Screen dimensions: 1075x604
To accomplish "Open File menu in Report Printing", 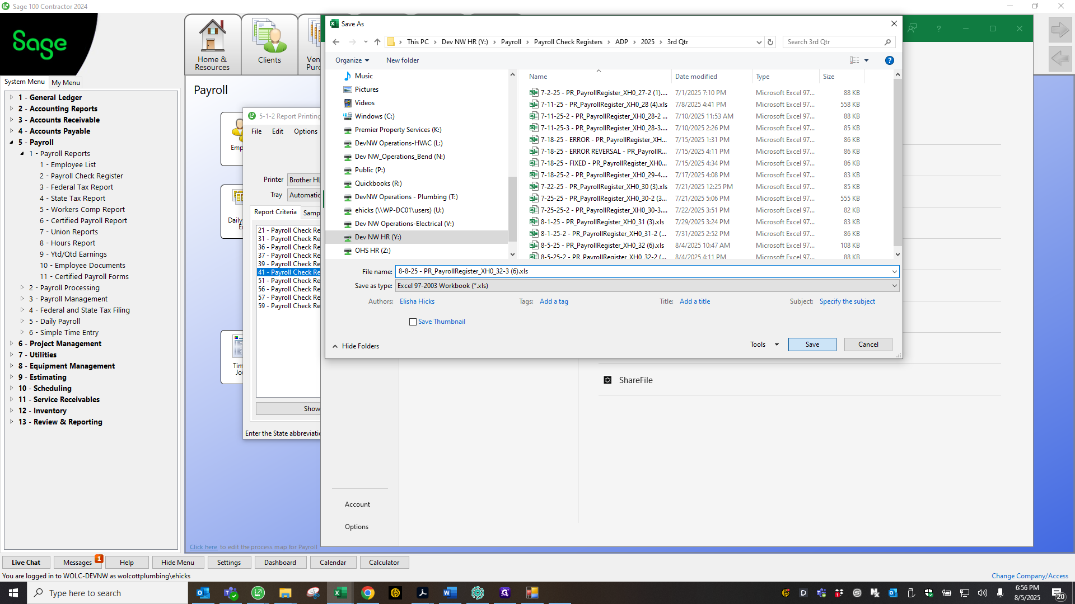I will [x=256, y=131].
